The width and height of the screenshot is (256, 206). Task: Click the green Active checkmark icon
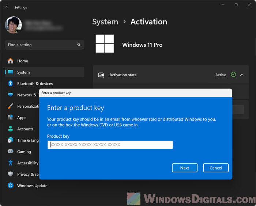pos(233,75)
